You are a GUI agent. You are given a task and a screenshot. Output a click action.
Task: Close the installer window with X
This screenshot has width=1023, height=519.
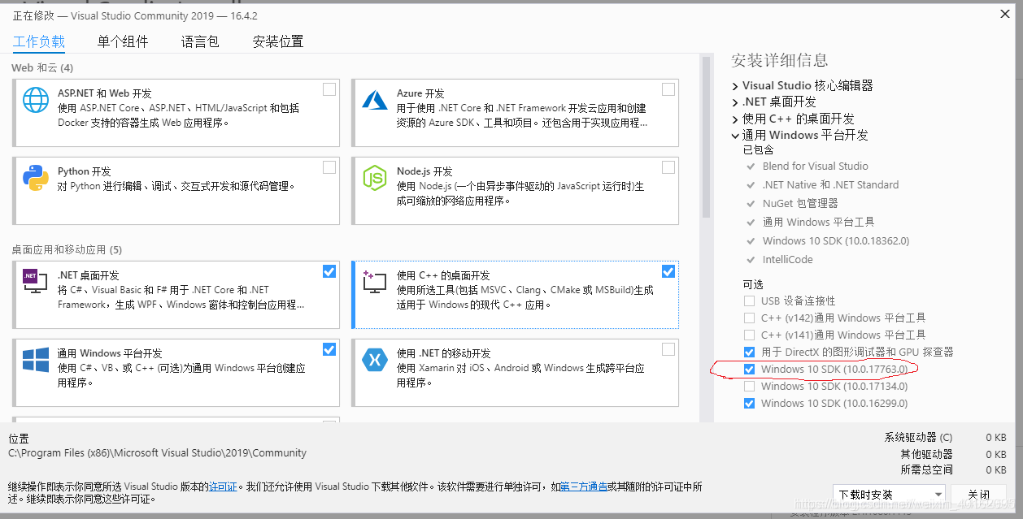(1005, 14)
